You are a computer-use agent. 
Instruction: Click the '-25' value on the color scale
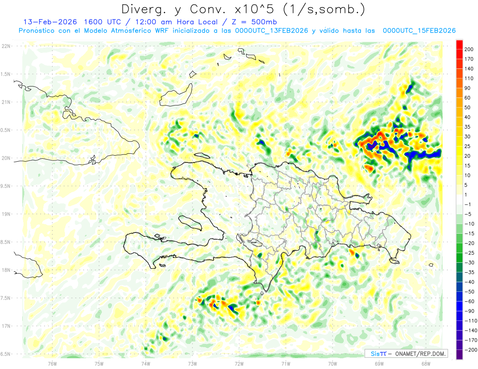(x=469, y=253)
